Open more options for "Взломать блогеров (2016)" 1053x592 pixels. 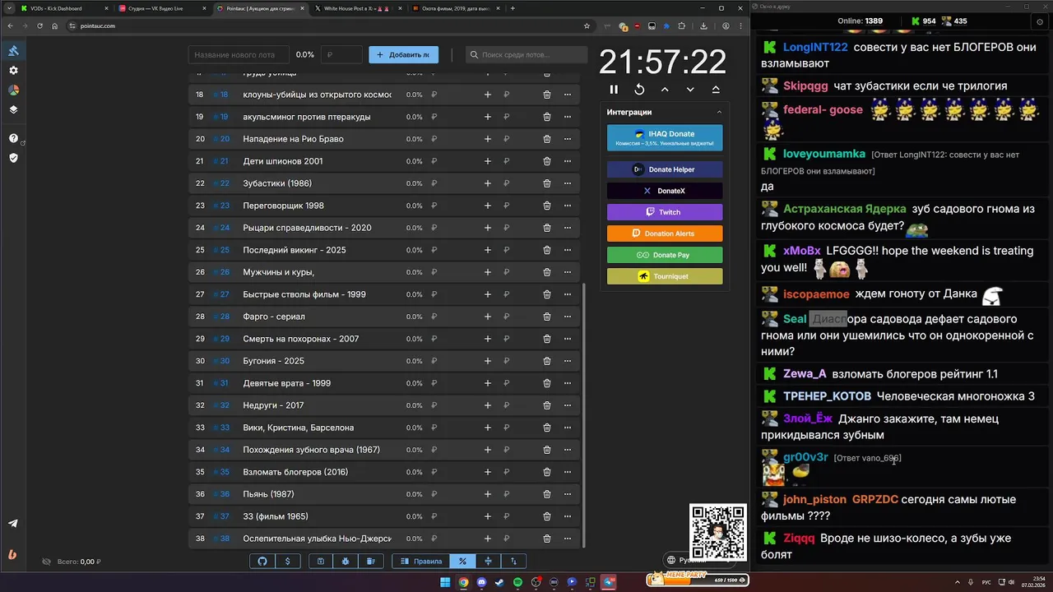(568, 472)
